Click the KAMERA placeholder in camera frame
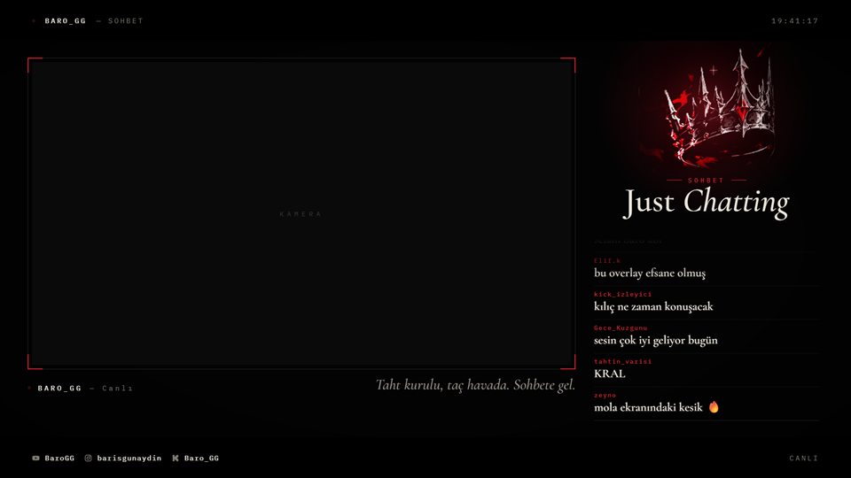Image resolution: width=851 pixels, height=478 pixels. [301, 214]
